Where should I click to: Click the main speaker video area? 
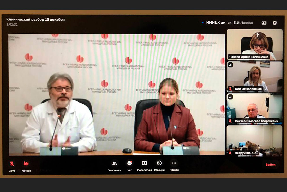[117, 95]
